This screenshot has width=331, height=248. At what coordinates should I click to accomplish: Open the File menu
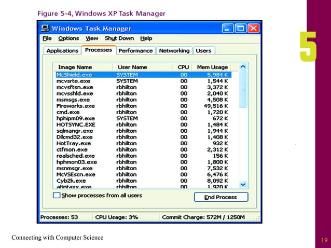coord(47,38)
